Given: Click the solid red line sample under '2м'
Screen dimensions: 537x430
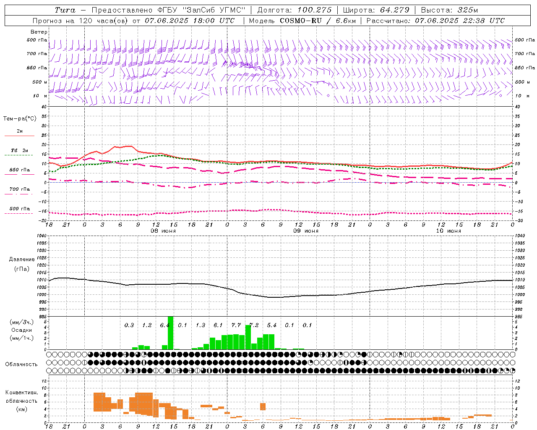Looking at the screenshot, I should point(19,136).
